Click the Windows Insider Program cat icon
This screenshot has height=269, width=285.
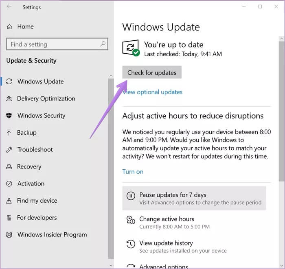coord(9,235)
